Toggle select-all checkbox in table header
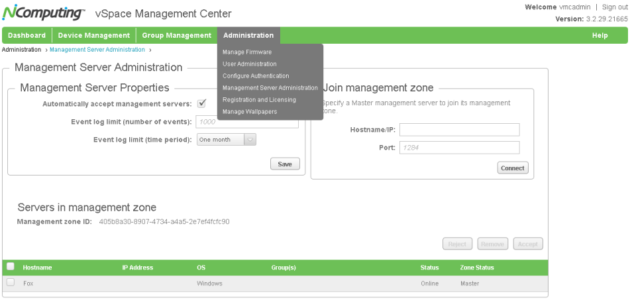This screenshot has height=300, width=630. coord(11,266)
